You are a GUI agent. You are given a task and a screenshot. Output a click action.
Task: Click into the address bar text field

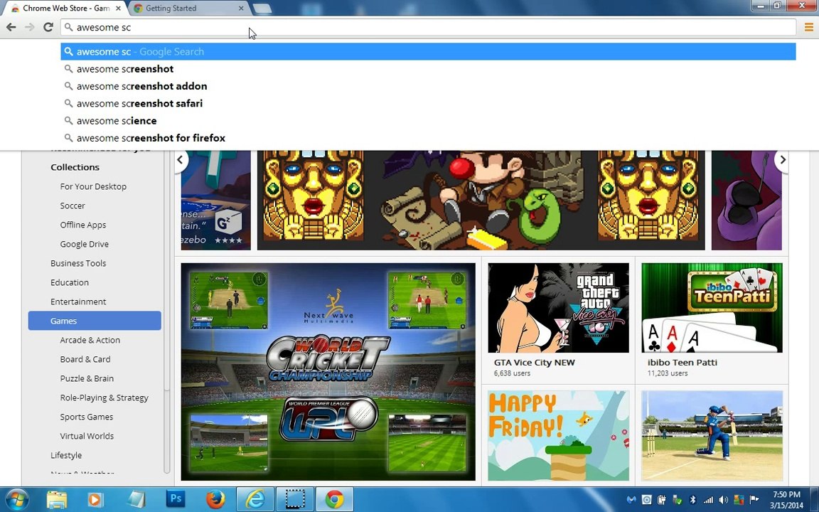[428, 27]
